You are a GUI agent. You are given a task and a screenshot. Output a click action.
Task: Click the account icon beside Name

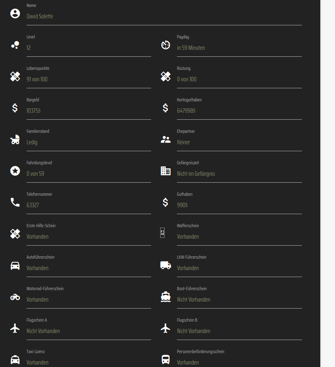point(15,13)
